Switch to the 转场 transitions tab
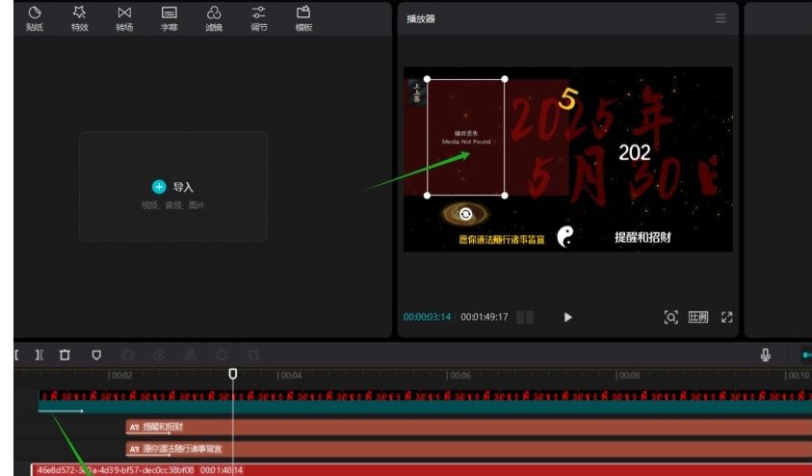Image resolution: width=812 pixels, height=476 pixels. [x=124, y=18]
